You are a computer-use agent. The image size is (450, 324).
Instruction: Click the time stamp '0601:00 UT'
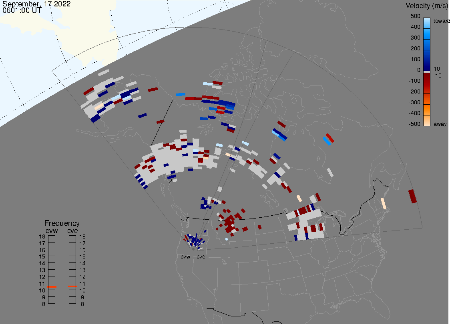coord(22,10)
